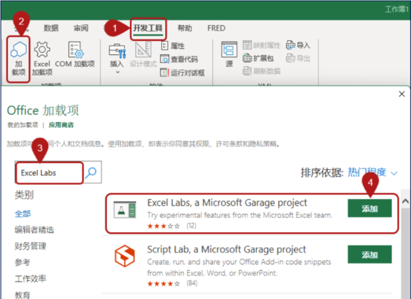This screenshot has height=299, width=411.
Task: Switch to the 数据 ribbon tab
Action: pyautogui.click(x=51, y=28)
